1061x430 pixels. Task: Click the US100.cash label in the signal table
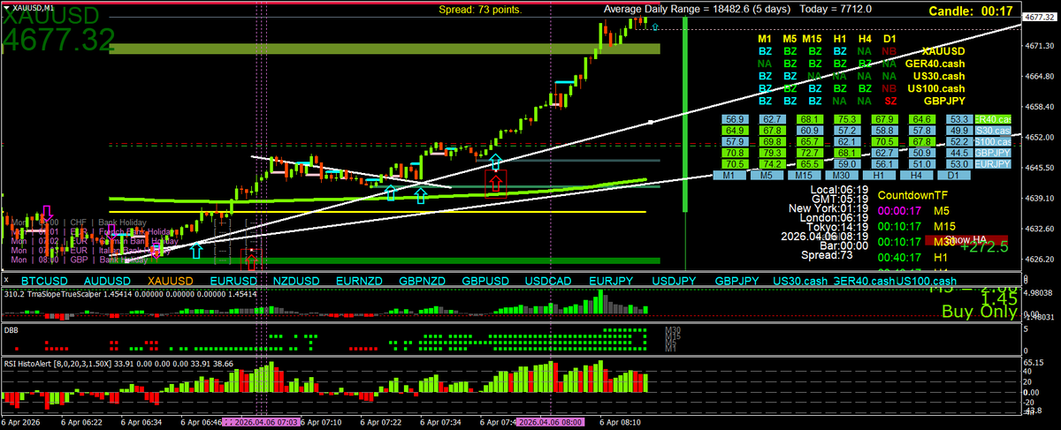pyautogui.click(x=935, y=89)
